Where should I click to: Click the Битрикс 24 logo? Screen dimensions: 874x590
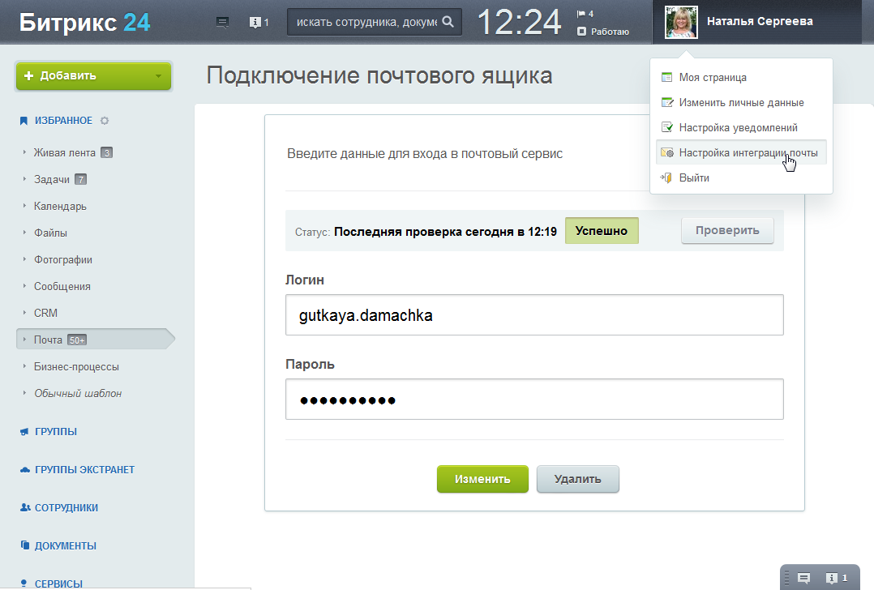(84, 22)
